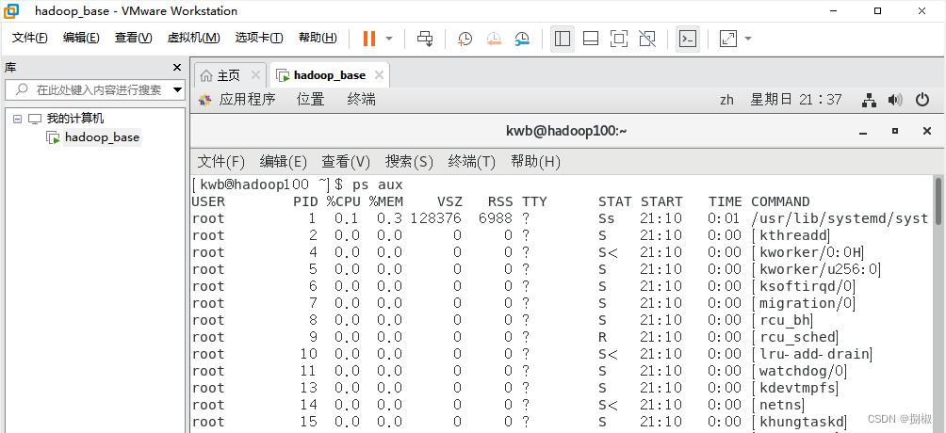The width and height of the screenshot is (946, 433).
Task: Click the 'ps aux' command text
Action: (378, 184)
